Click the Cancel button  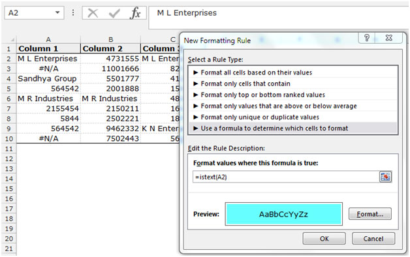[373, 239]
